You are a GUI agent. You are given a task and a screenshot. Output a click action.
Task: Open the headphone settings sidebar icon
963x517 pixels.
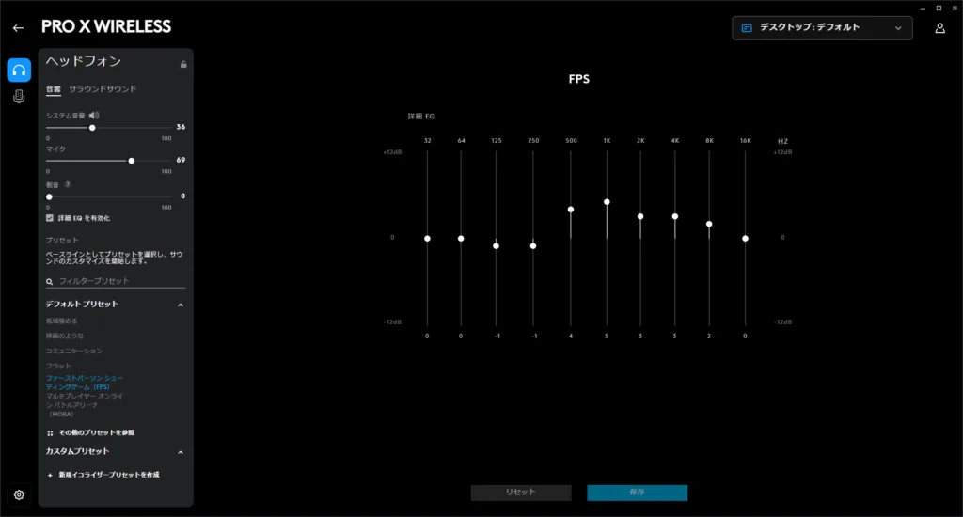coord(19,70)
